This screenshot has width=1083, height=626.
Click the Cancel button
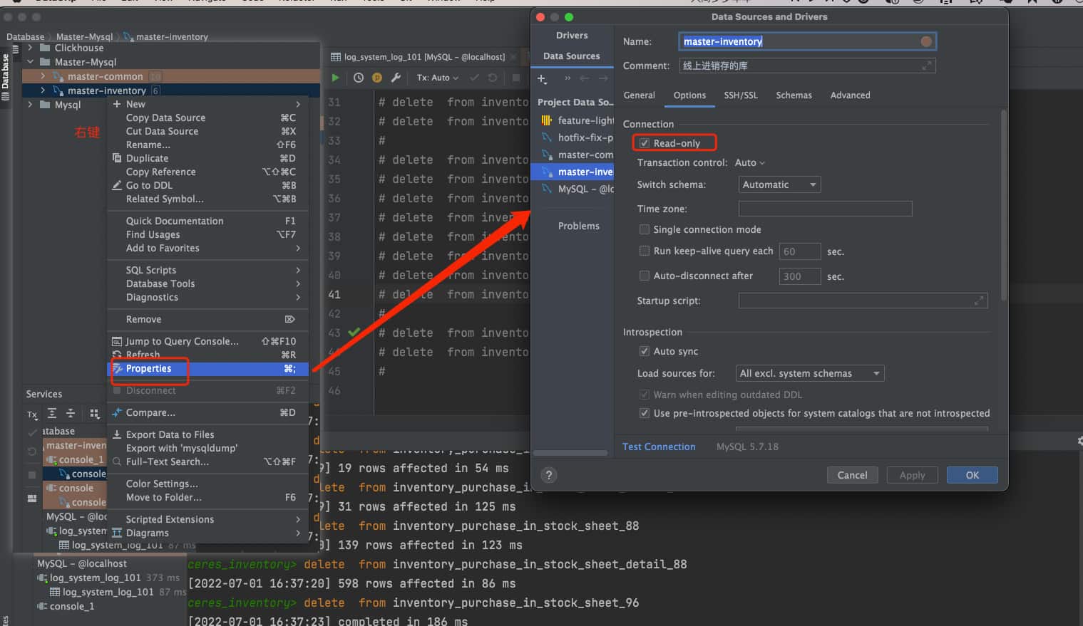pyautogui.click(x=853, y=475)
